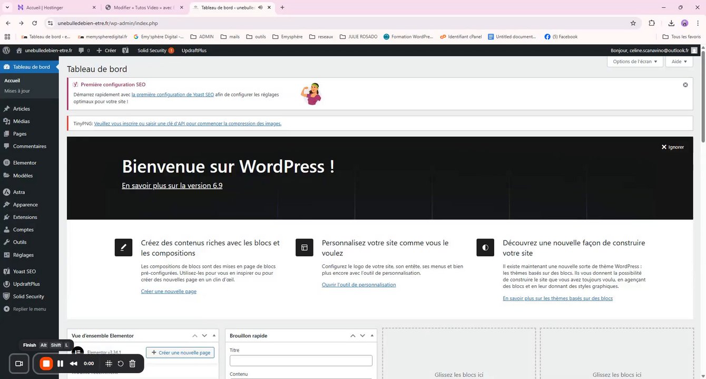Open the comments bubble in admin bar

click(84, 51)
